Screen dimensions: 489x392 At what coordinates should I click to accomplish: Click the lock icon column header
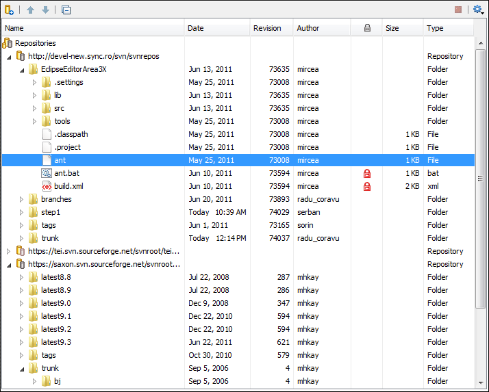tap(367, 28)
